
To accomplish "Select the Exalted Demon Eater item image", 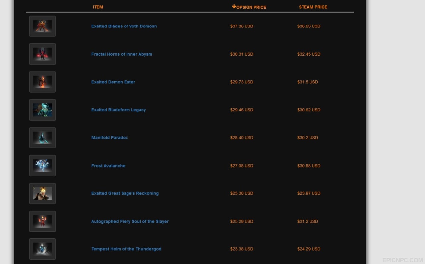I will coord(42,82).
